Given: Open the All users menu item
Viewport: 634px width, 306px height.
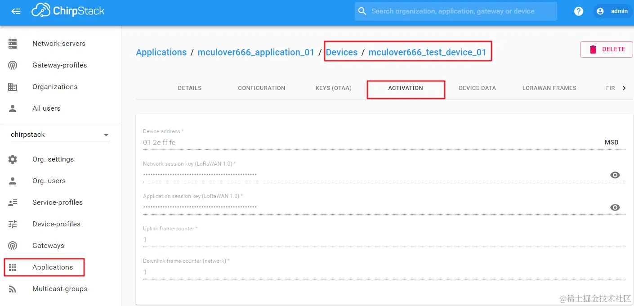Looking at the screenshot, I should (x=60, y=108).
